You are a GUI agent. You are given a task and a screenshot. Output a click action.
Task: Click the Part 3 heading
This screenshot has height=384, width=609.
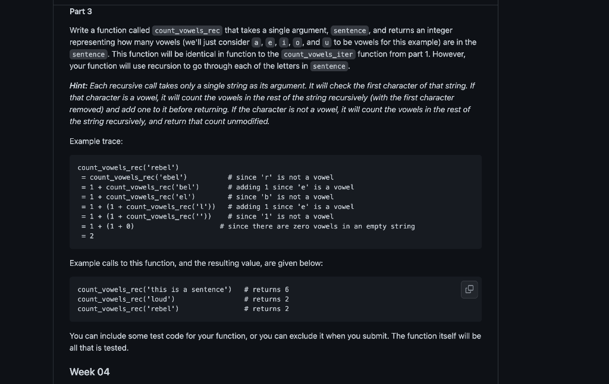81,12
